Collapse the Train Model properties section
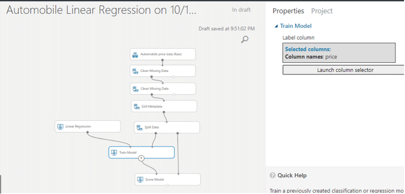The image size is (405, 194). pyautogui.click(x=276, y=26)
